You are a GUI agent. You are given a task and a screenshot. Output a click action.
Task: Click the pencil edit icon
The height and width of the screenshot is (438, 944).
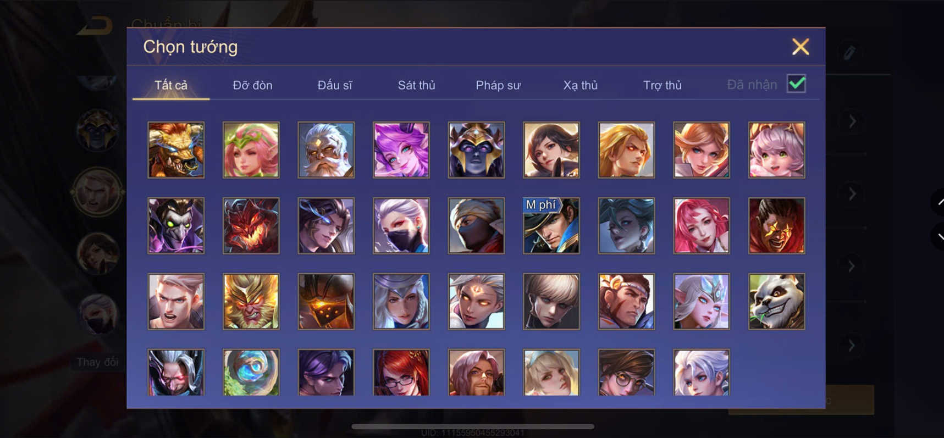pyautogui.click(x=849, y=53)
